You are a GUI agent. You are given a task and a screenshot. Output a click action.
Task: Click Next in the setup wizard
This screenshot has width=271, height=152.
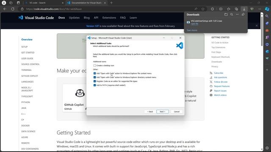[163, 111]
